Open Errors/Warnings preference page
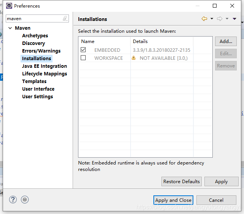244x214 pixels. tap(41, 51)
